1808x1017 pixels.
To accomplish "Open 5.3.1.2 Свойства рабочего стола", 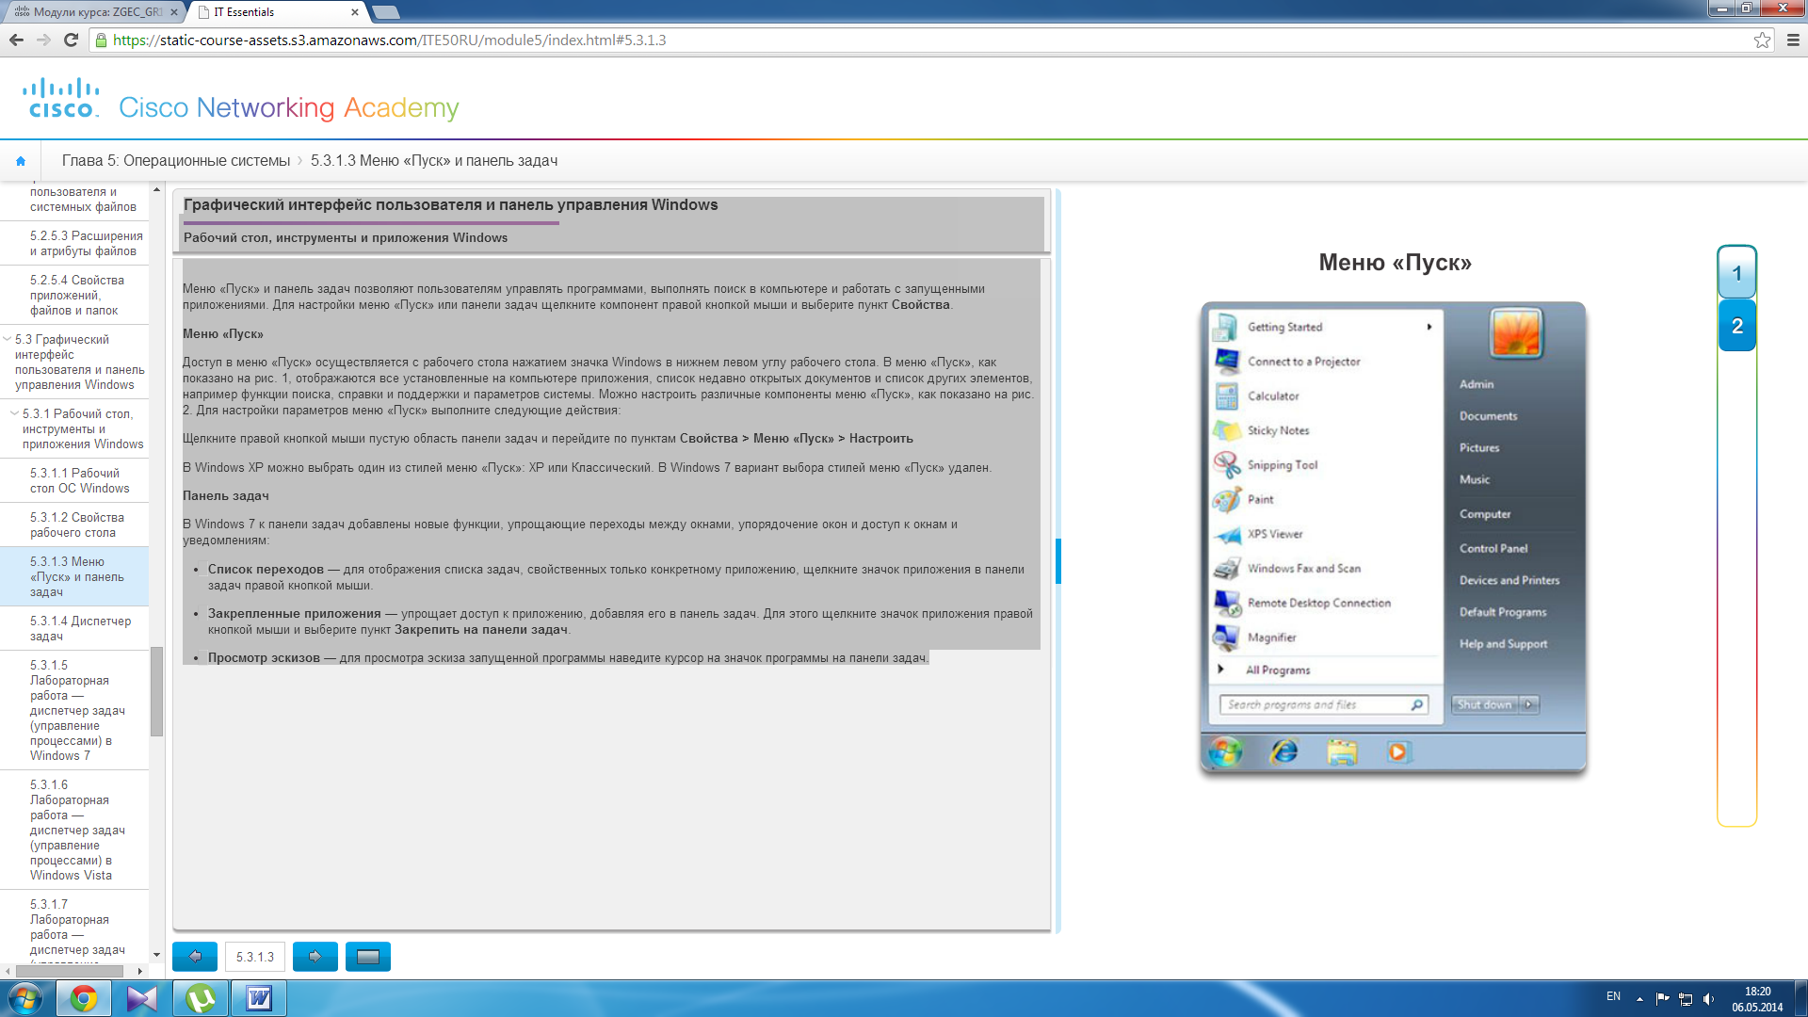I will pyautogui.click(x=76, y=525).
